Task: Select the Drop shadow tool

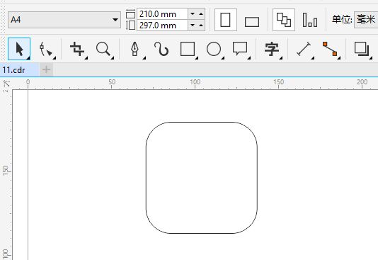Action: pyautogui.click(x=362, y=49)
